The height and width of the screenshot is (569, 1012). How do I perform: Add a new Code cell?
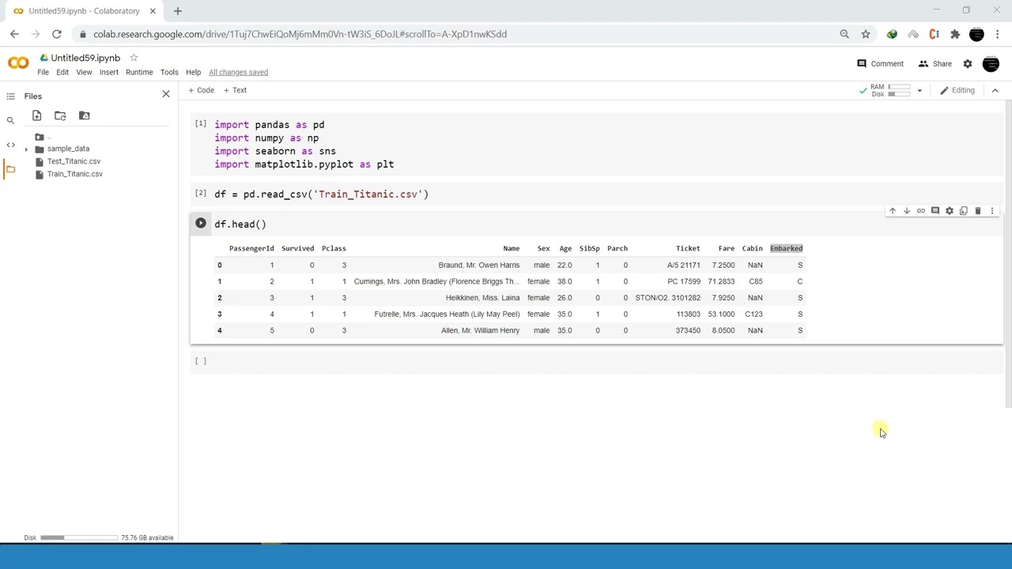201,90
